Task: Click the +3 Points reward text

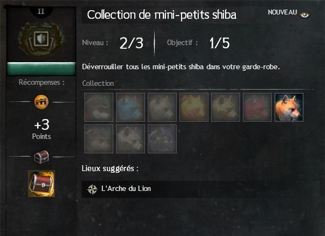Action: click(x=41, y=129)
